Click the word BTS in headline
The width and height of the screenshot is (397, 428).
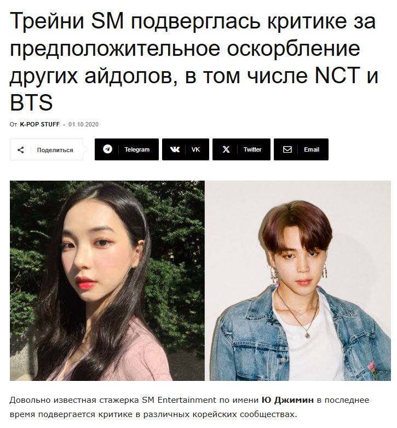[x=31, y=102]
